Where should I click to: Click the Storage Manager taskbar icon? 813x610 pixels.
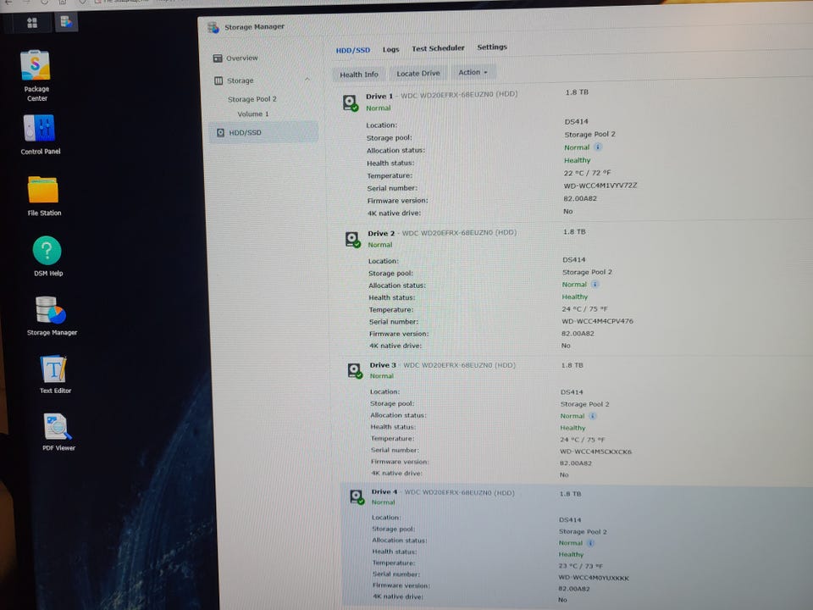(x=66, y=22)
